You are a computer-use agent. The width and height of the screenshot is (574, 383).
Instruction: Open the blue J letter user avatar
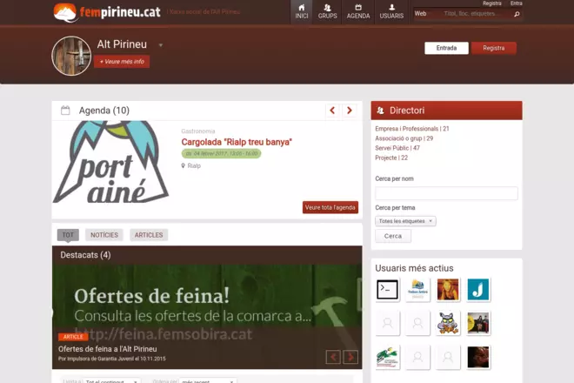coord(478,290)
